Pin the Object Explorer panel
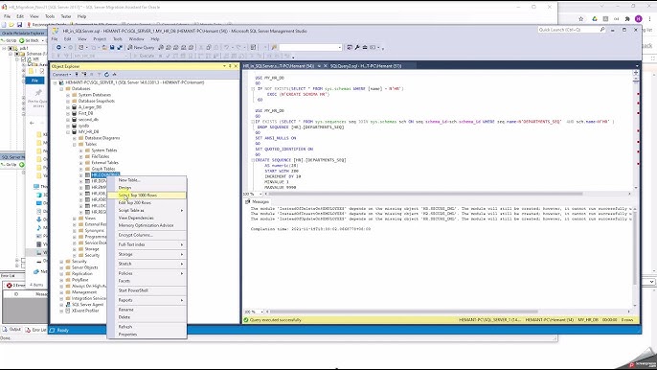The width and height of the screenshot is (657, 370). tap(230, 66)
